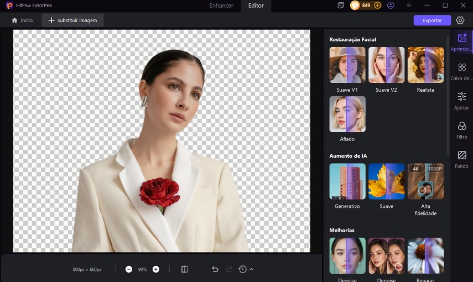Zoom out with the minus button

click(129, 269)
